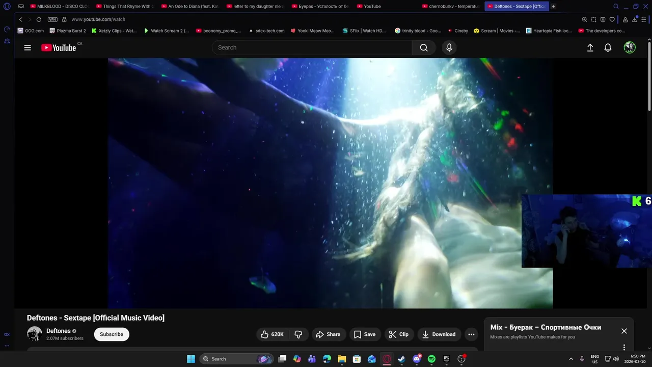This screenshot has width=652, height=367.
Task: Click the Deftones channel name link
Action: (59, 331)
